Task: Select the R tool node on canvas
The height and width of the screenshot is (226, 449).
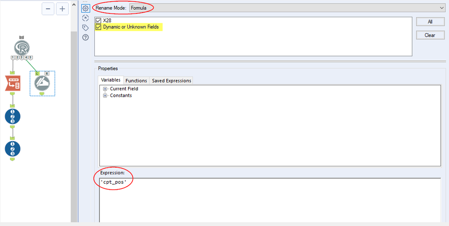Action: (x=22, y=48)
